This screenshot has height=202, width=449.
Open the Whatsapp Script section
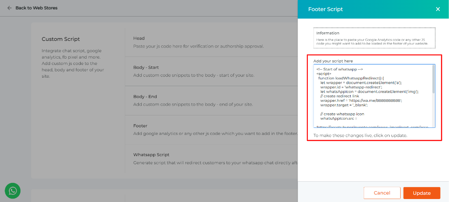click(211, 159)
